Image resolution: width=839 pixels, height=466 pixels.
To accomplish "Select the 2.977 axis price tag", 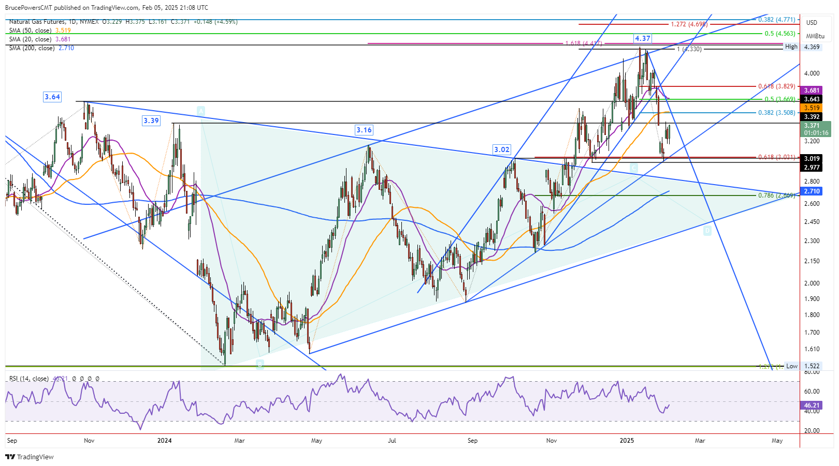I will click(x=811, y=168).
